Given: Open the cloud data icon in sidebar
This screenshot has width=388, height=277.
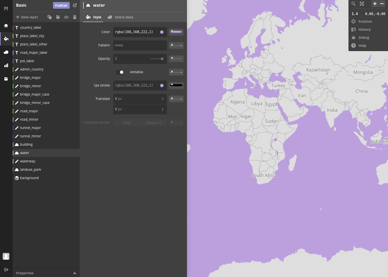Looking at the screenshot, I should point(6,52).
